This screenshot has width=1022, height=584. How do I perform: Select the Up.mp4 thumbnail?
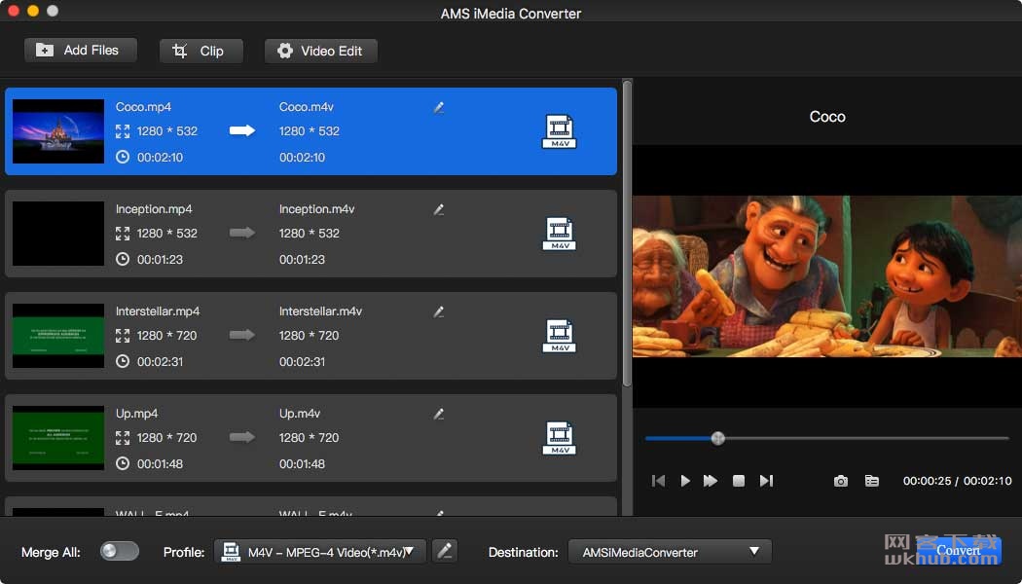[x=58, y=438]
